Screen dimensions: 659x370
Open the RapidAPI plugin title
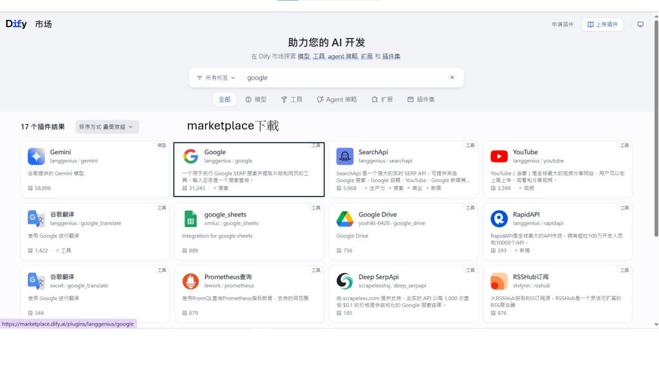tap(526, 215)
